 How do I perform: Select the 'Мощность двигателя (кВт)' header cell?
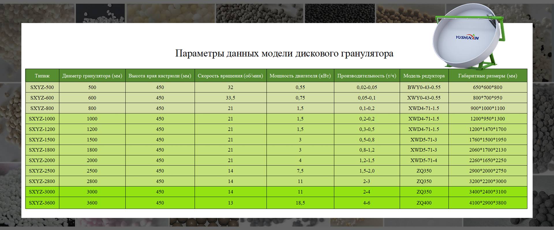tap(300, 76)
